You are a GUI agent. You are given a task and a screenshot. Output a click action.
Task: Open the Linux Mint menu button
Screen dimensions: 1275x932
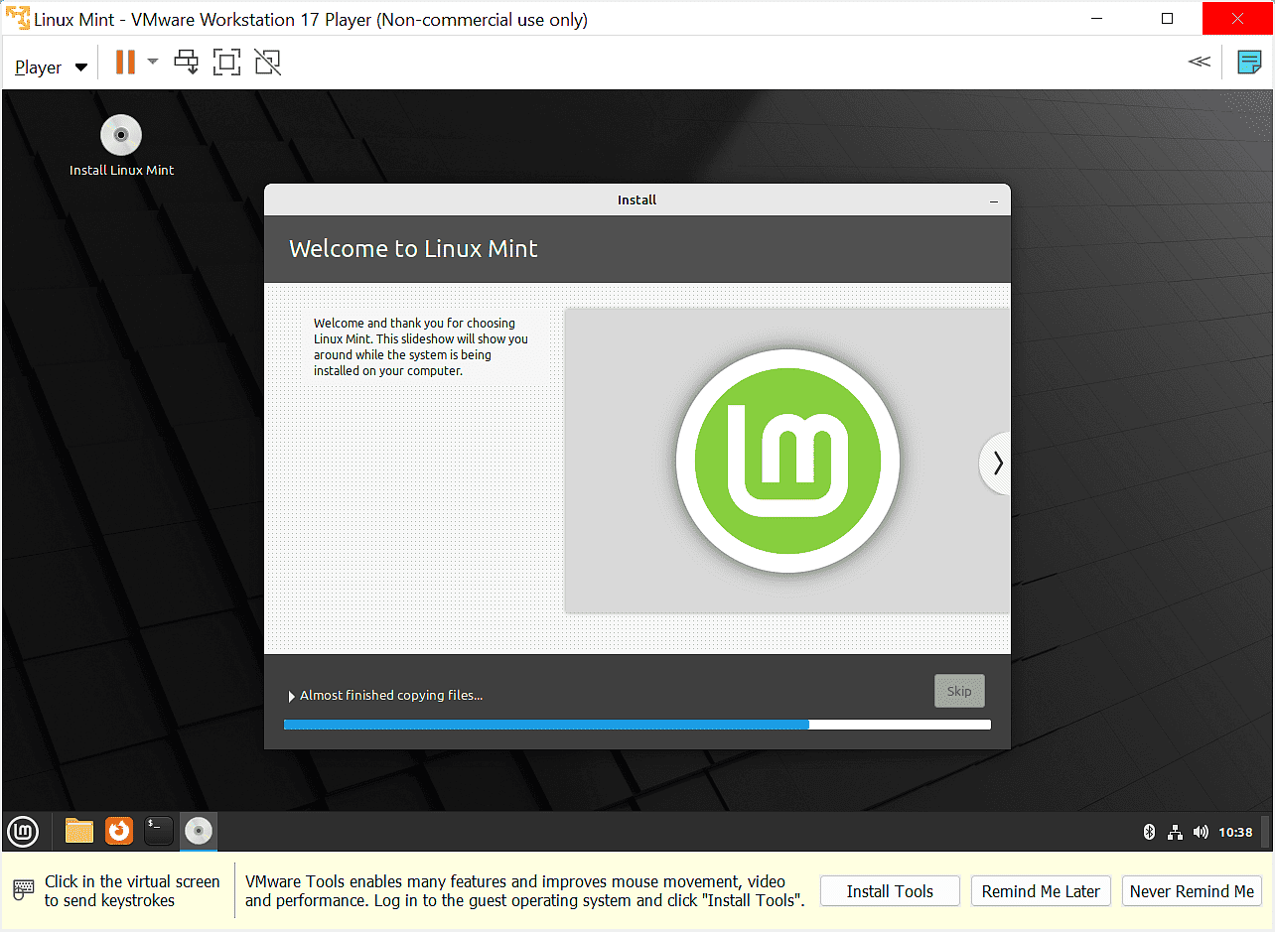coord(22,831)
